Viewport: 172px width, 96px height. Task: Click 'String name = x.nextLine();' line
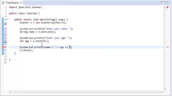click(38, 32)
